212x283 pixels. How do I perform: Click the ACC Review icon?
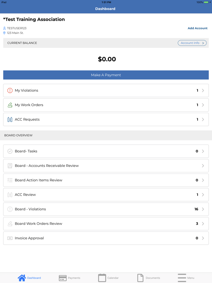[10, 195]
